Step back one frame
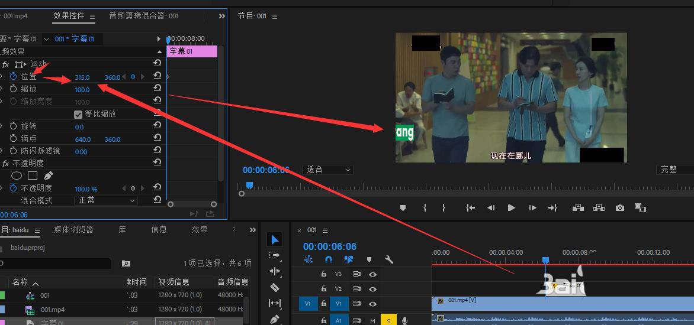Viewport: 694px width, 325px height. (491, 207)
